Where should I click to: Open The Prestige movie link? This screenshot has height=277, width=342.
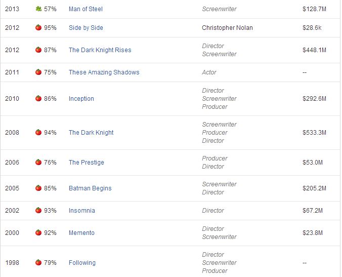click(x=86, y=162)
